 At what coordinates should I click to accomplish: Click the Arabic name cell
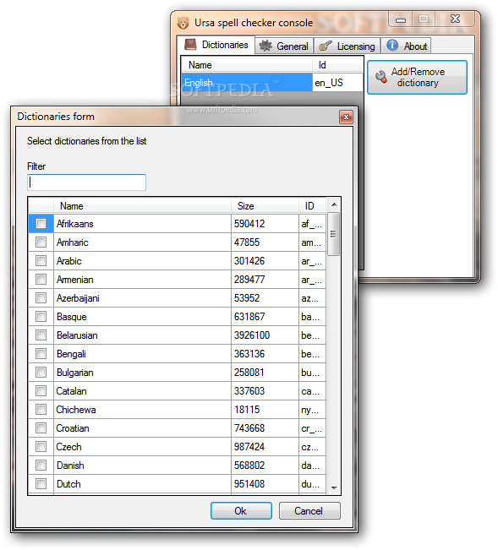[142, 260]
